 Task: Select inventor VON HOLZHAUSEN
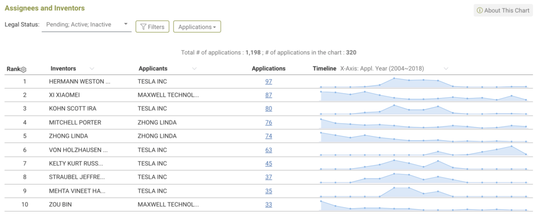pyautogui.click(x=78, y=150)
